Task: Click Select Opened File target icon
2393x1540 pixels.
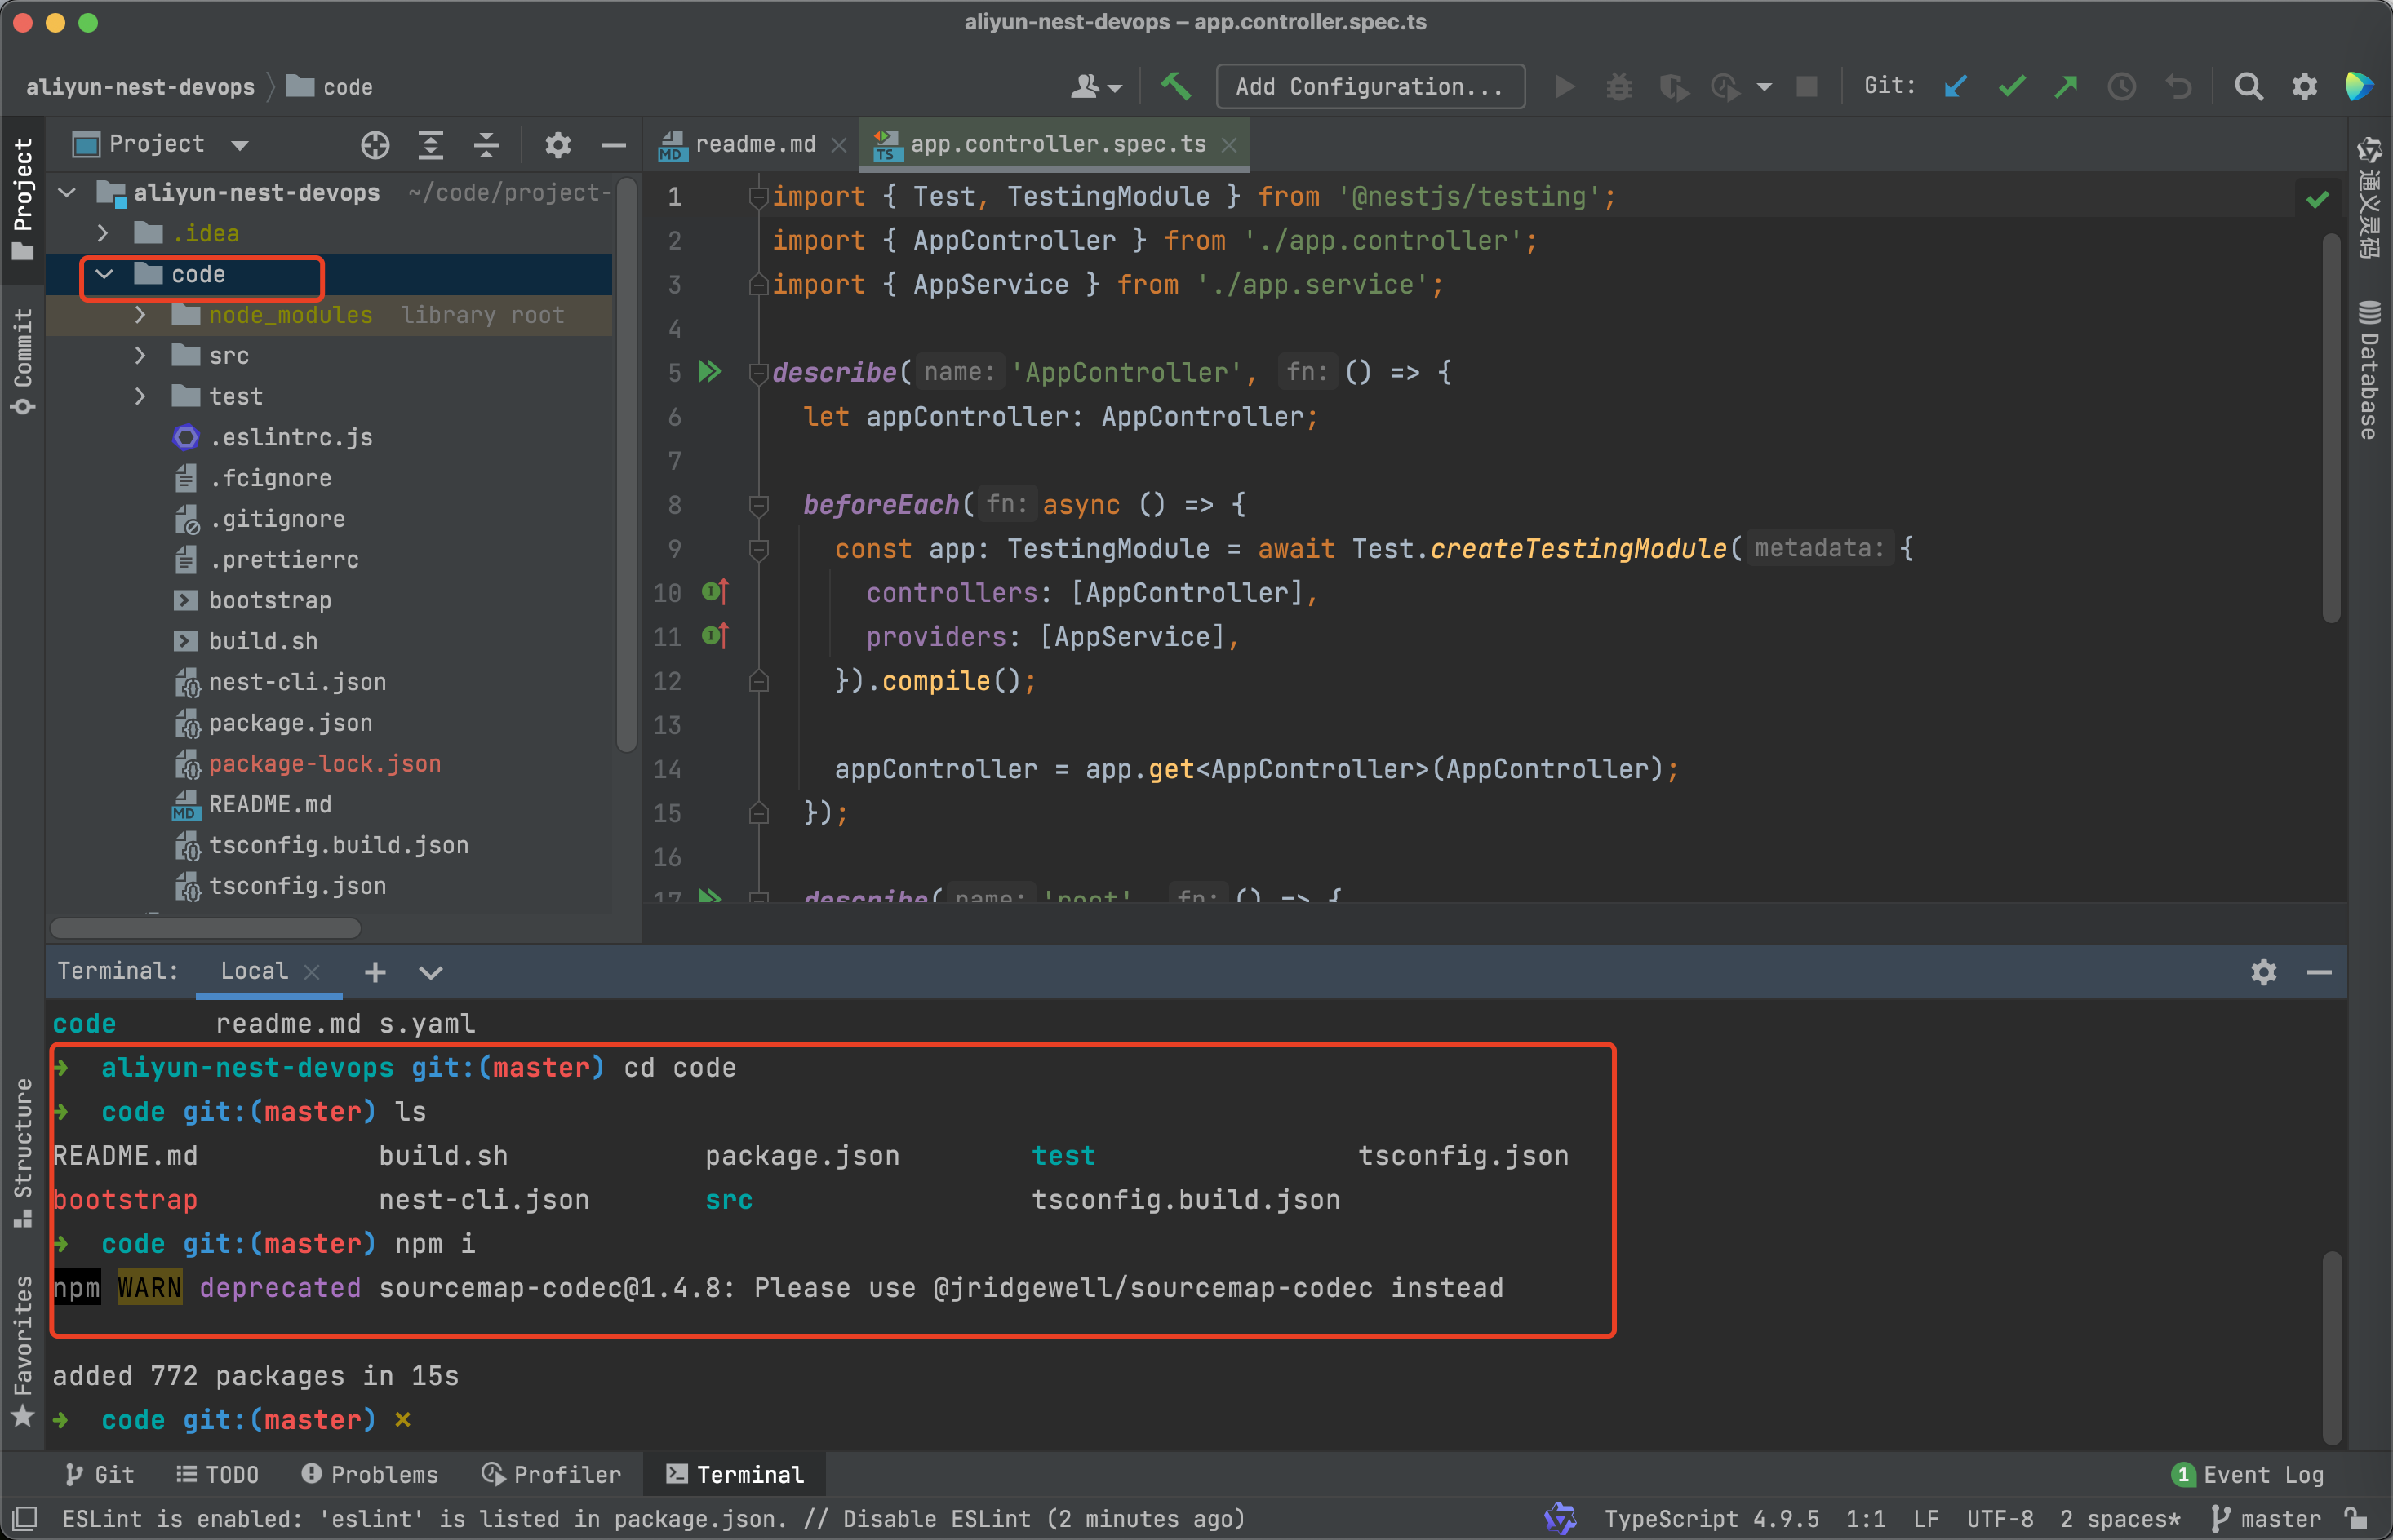Action: 375,145
